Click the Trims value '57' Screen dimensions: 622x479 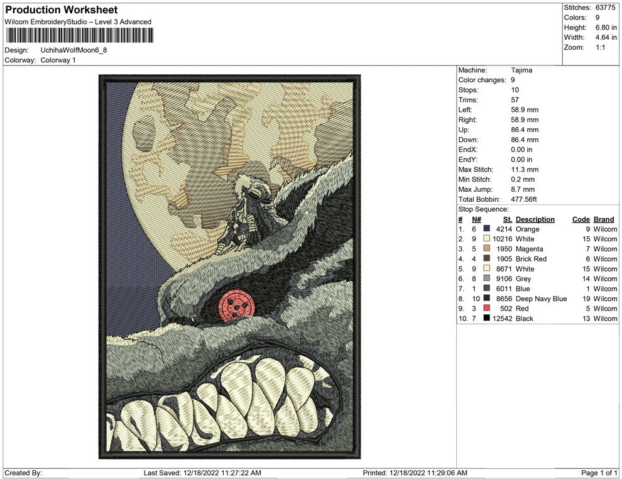point(515,100)
